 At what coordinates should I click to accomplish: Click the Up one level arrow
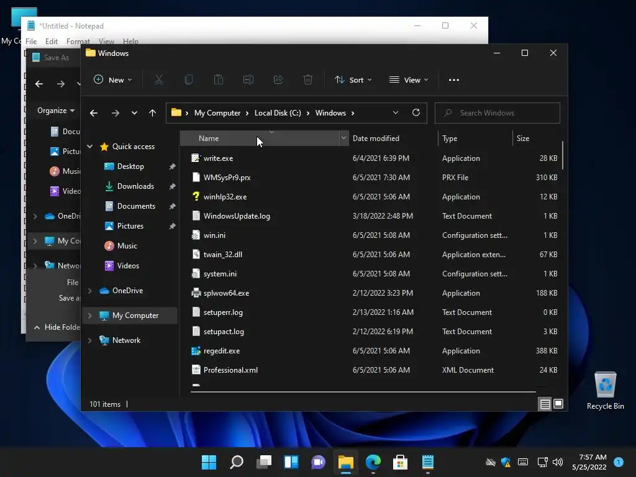(x=153, y=113)
